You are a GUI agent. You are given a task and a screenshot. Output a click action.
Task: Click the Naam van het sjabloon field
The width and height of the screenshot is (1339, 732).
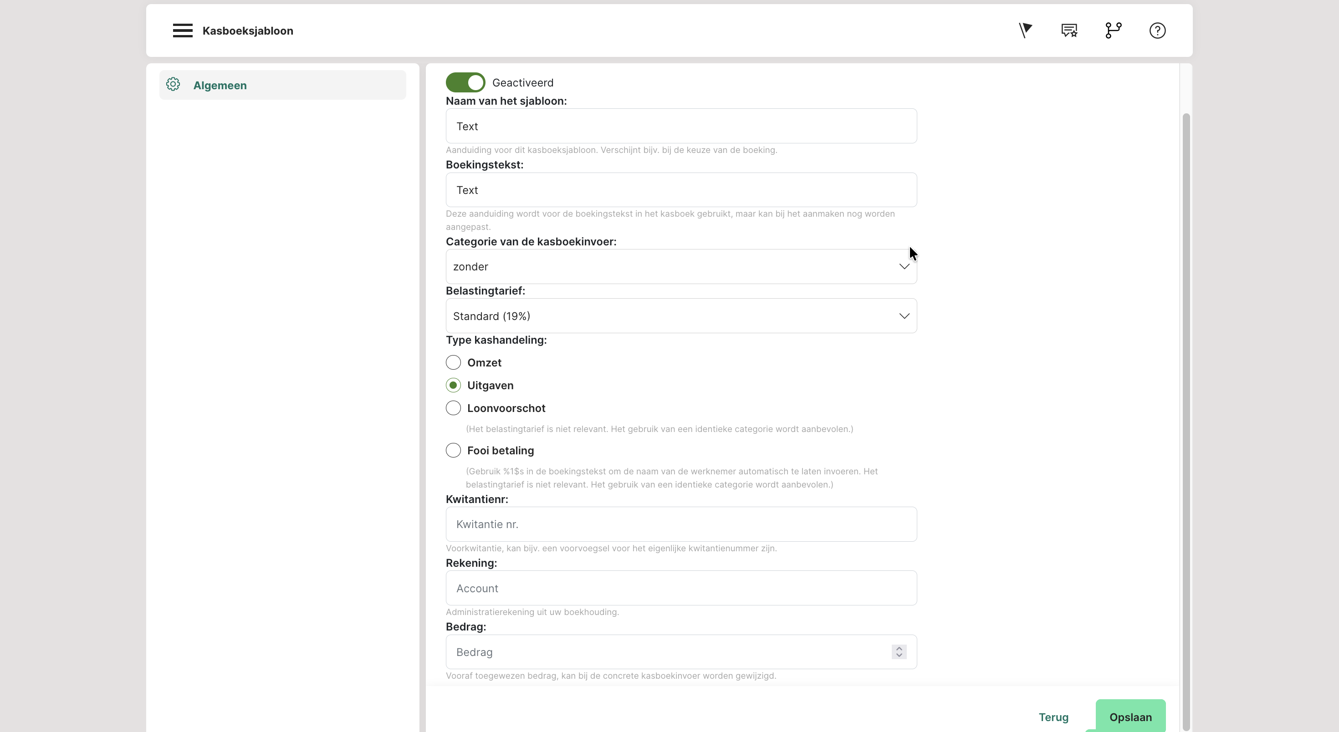(681, 126)
